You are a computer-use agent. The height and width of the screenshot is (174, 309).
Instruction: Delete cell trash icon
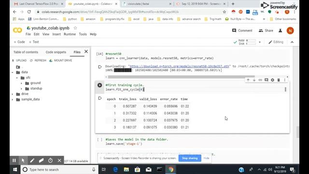point(279,80)
